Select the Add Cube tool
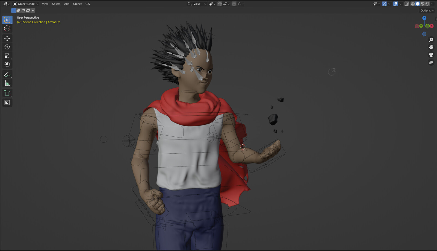 pos(7,93)
